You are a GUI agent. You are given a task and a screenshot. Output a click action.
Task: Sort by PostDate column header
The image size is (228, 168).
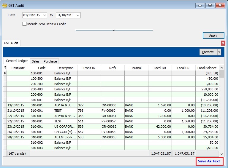(18, 68)
